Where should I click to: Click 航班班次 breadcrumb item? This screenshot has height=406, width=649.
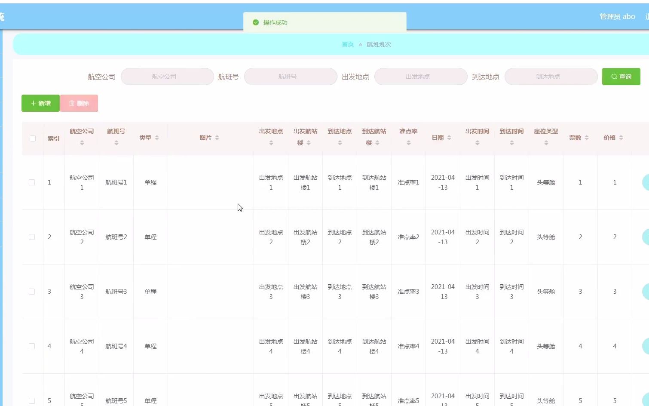pos(379,44)
